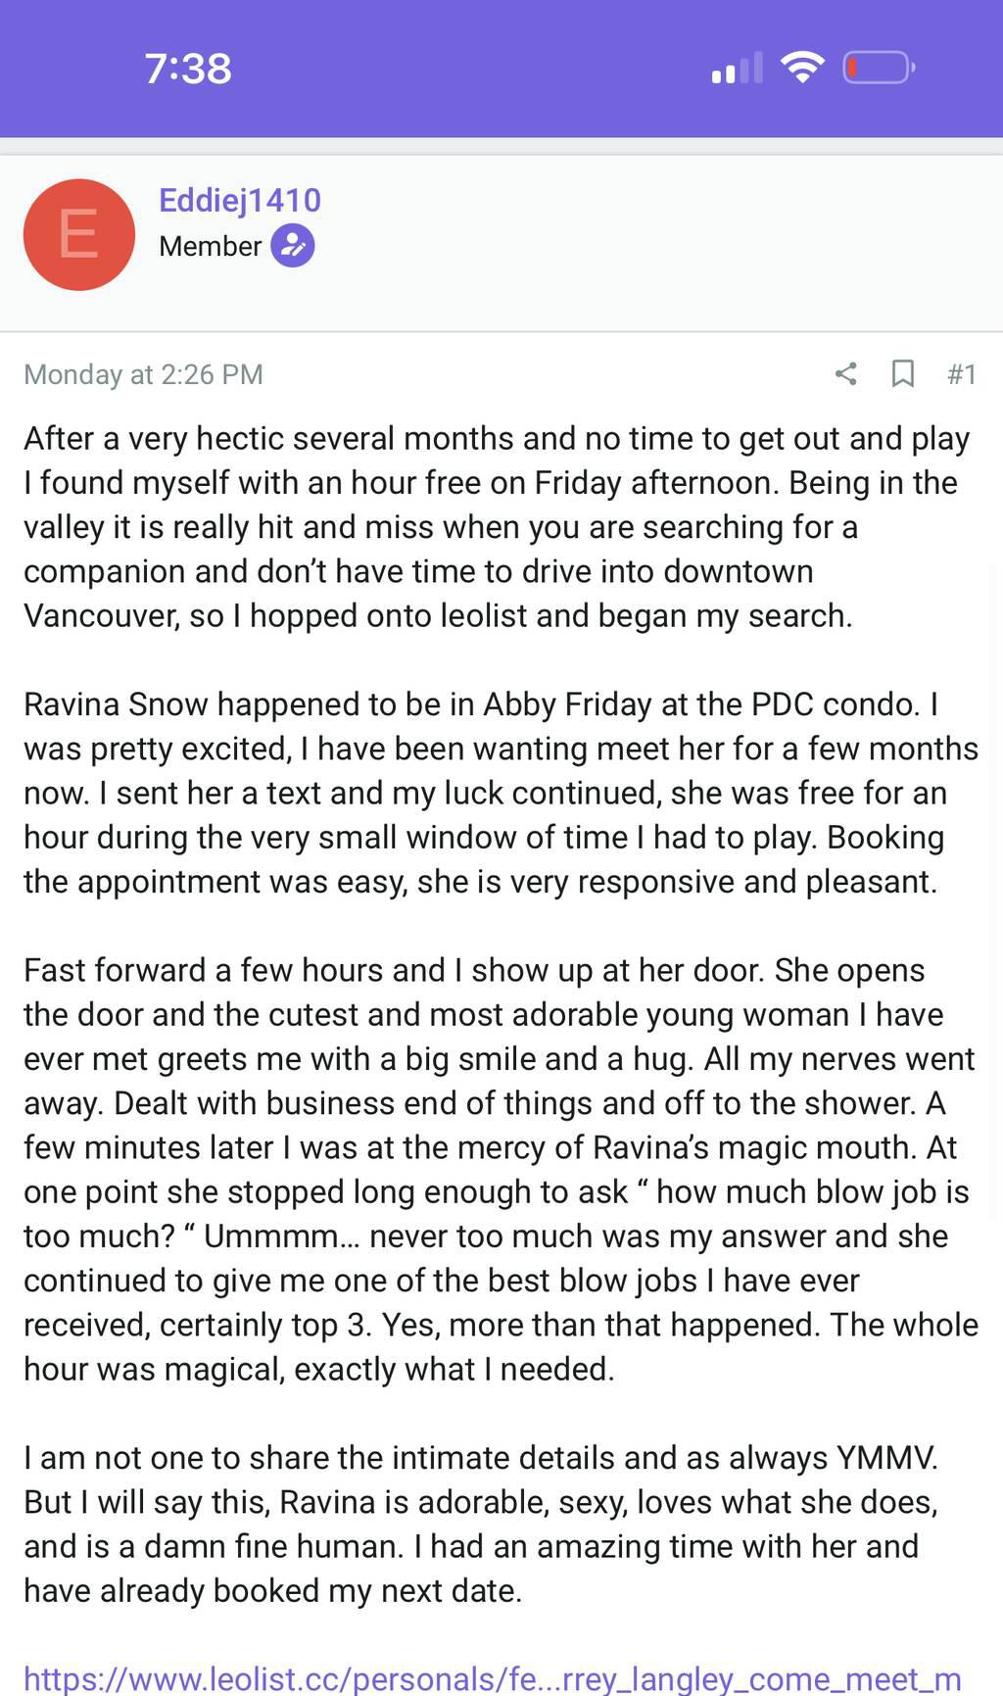Tap the 'Monday at 2:26 PM' timestamp
The width and height of the screenshot is (1003, 1696).
[x=143, y=374]
